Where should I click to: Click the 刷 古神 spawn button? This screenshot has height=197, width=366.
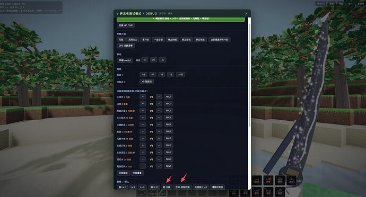pos(167,187)
